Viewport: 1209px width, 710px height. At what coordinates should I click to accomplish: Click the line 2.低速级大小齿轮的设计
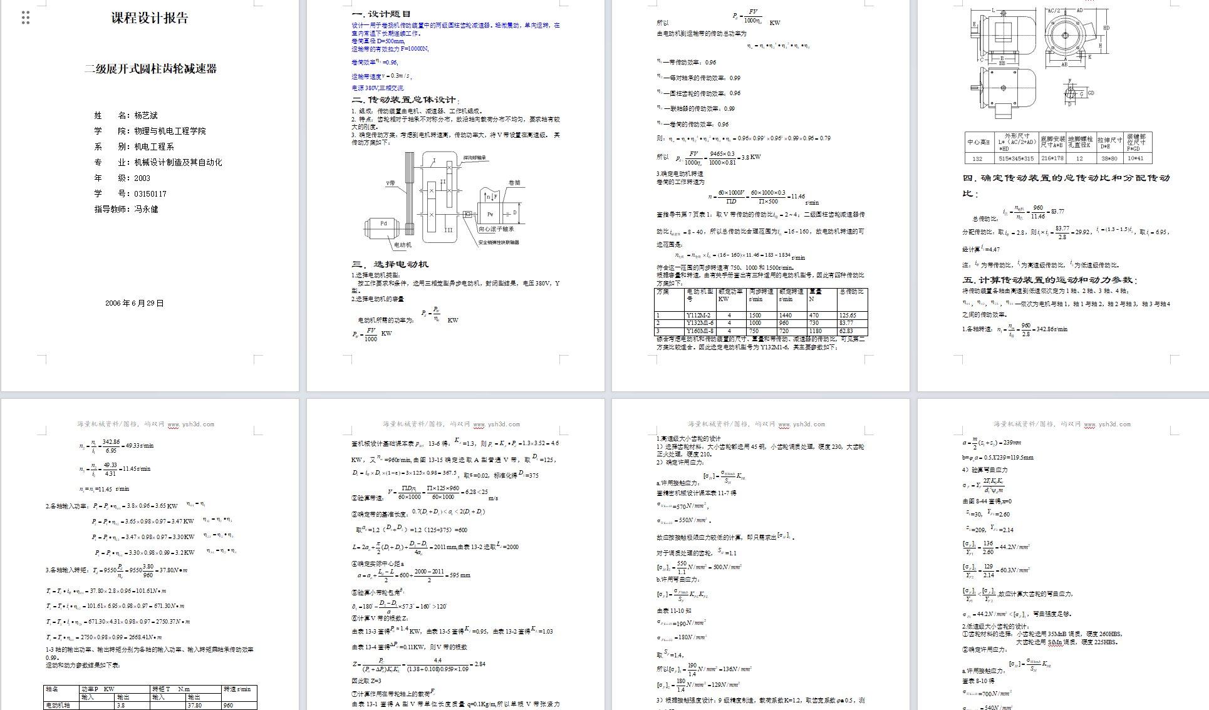(995, 626)
